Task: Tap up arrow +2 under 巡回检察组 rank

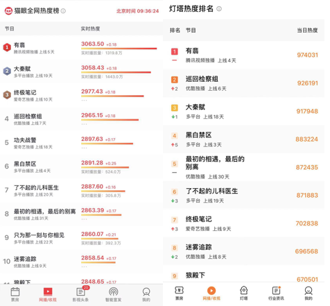Action: pos(175,89)
